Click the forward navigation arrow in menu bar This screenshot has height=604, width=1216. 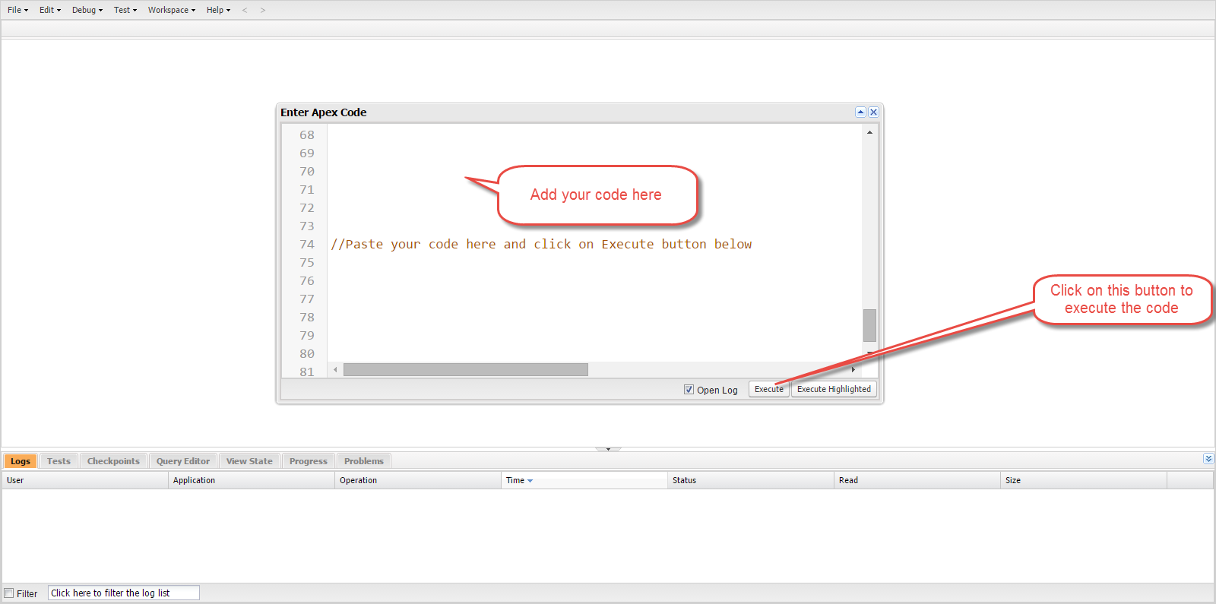[x=263, y=11]
